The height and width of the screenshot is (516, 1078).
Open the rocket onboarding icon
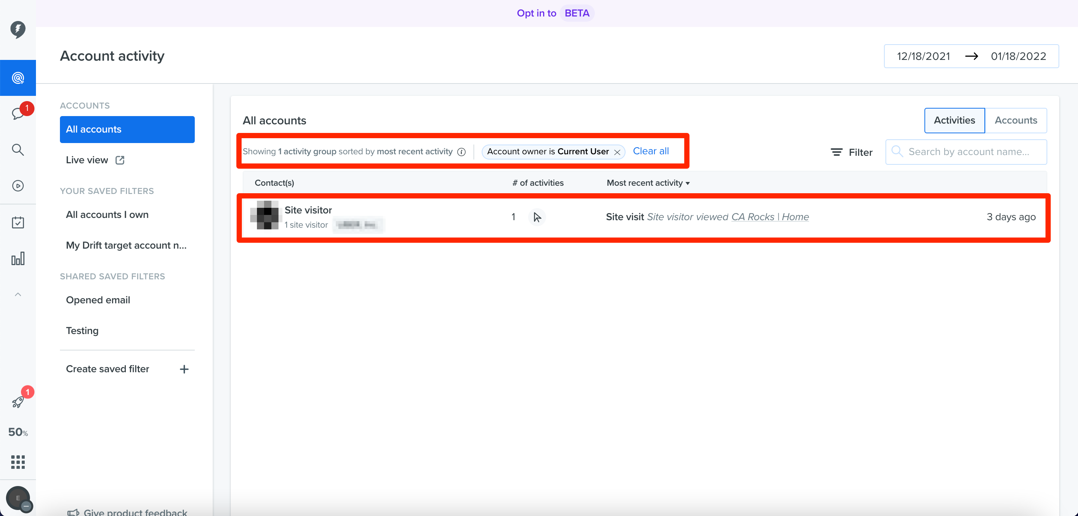(x=18, y=402)
